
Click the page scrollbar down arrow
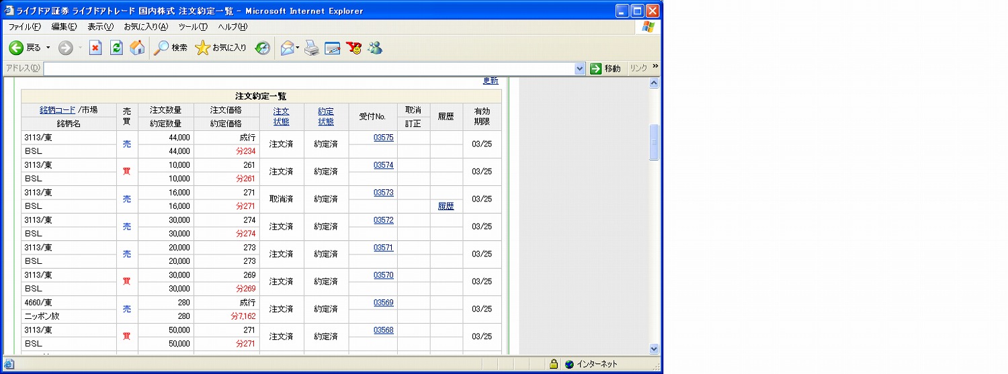[x=655, y=348]
